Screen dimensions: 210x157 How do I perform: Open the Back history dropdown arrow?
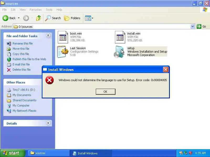click(19, 18)
